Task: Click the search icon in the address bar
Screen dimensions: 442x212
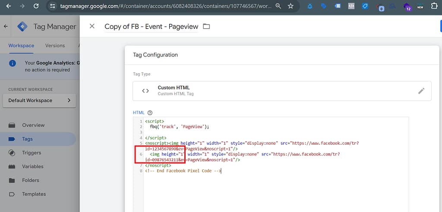Action: (278, 6)
